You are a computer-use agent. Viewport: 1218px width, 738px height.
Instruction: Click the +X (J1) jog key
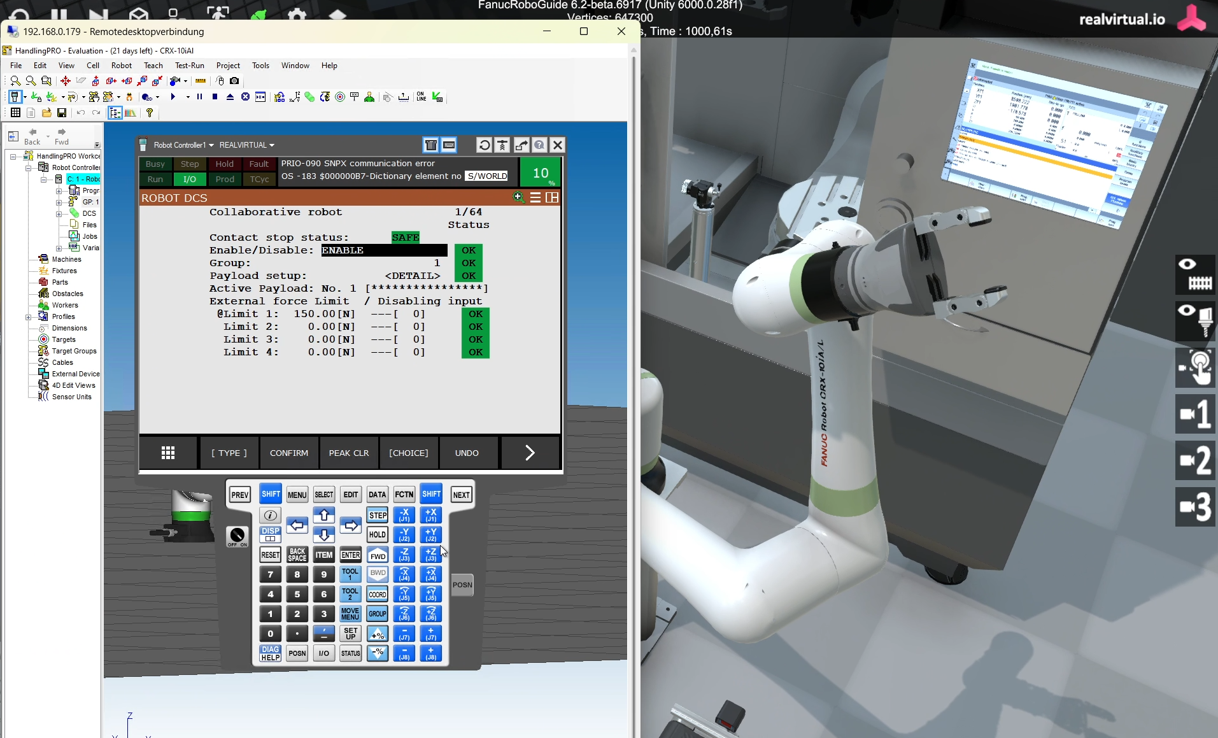431,515
